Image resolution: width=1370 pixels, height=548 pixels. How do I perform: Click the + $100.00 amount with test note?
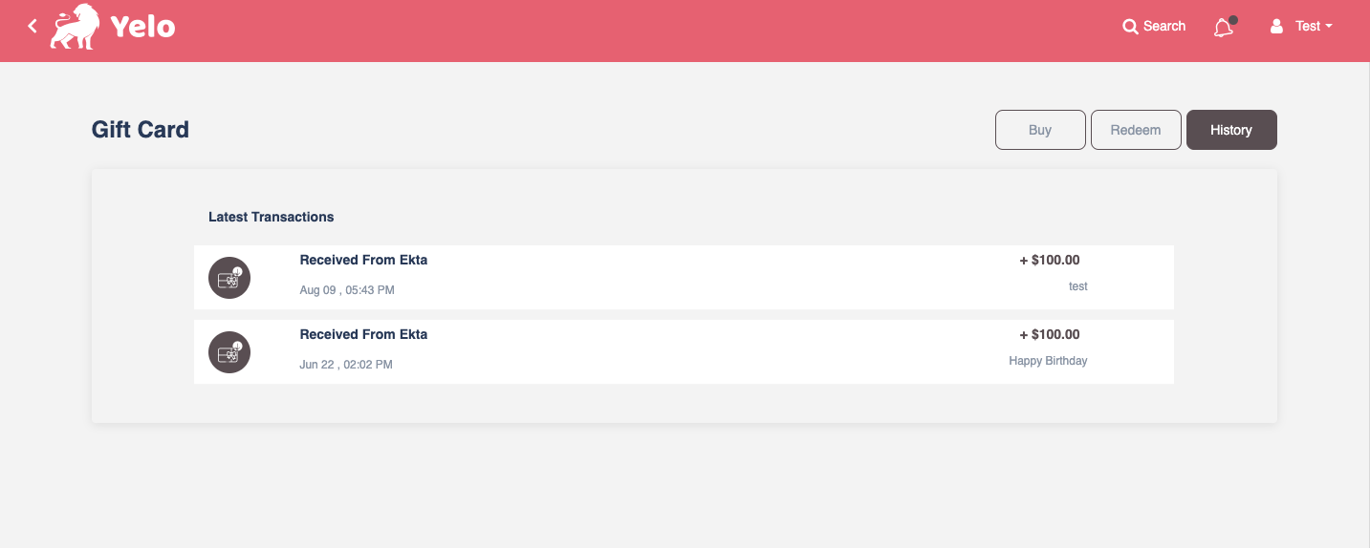tap(1050, 260)
